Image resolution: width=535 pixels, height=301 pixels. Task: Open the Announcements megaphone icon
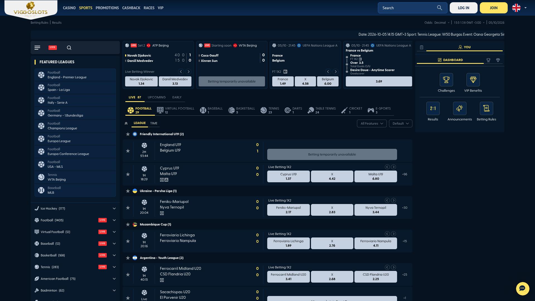tap(460, 108)
